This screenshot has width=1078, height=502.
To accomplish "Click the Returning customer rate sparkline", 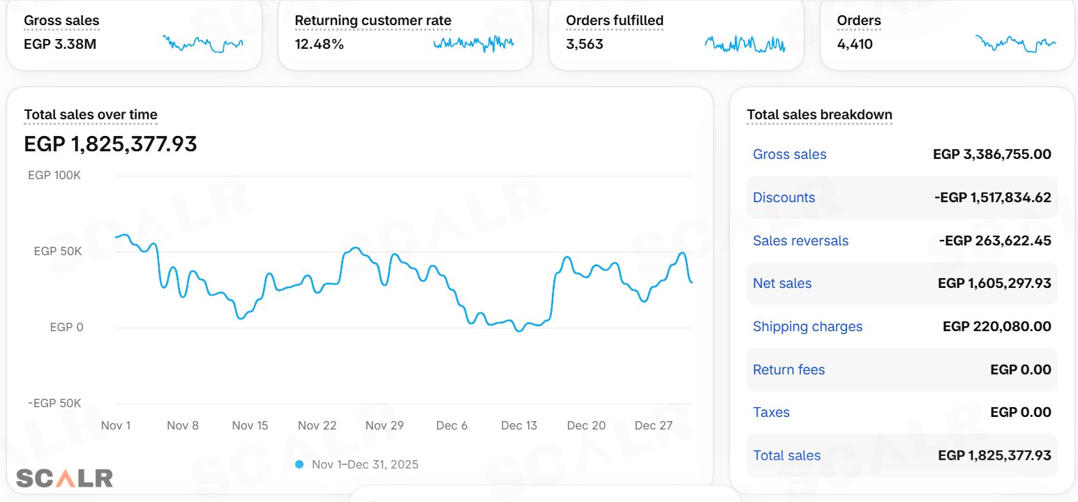I will pyautogui.click(x=474, y=44).
